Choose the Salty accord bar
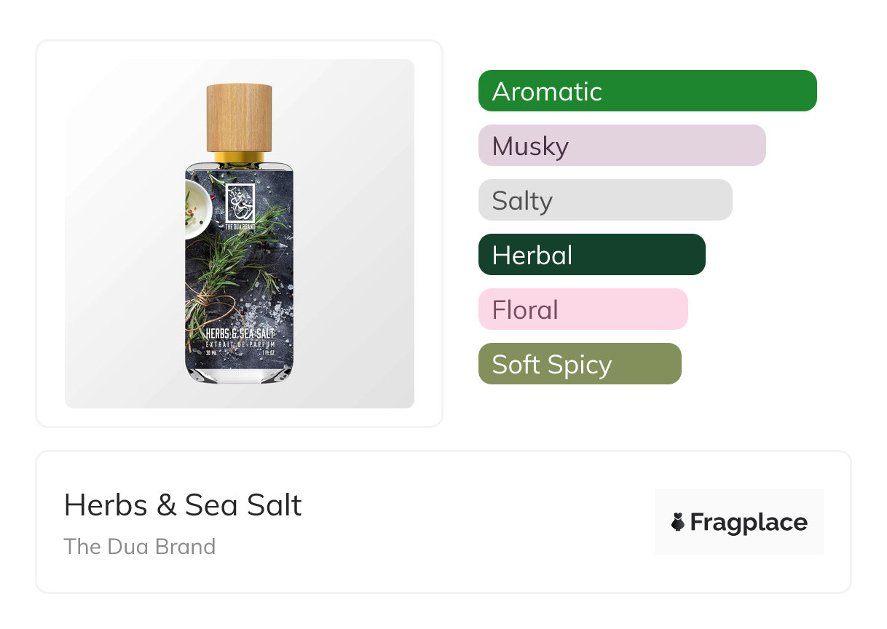 pyautogui.click(x=604, y=200)
